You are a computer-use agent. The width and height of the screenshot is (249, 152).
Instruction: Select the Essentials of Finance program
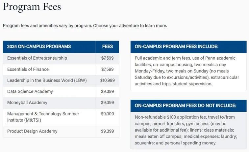(28, 69)
